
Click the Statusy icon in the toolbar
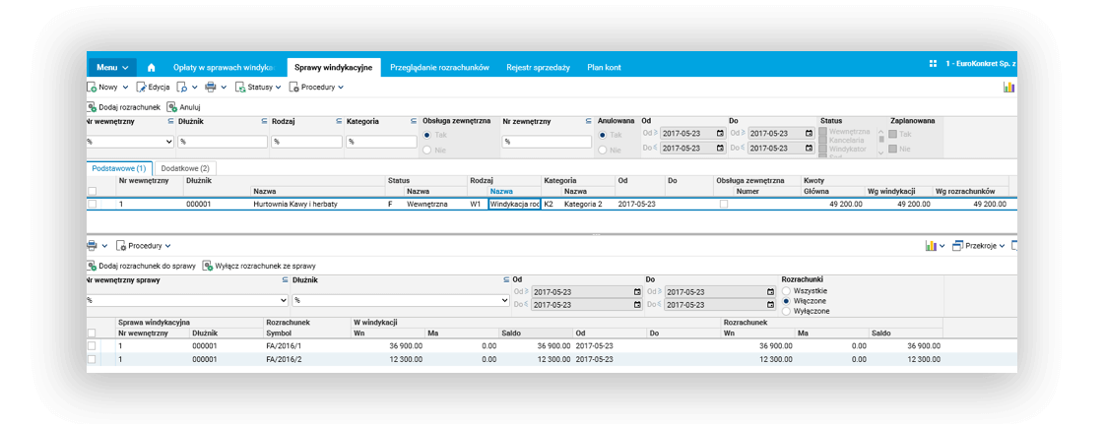[240, 88]
